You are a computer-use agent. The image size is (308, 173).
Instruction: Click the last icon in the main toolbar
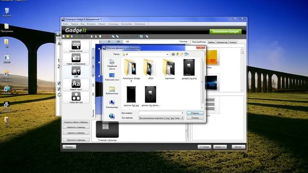[147, 37]
